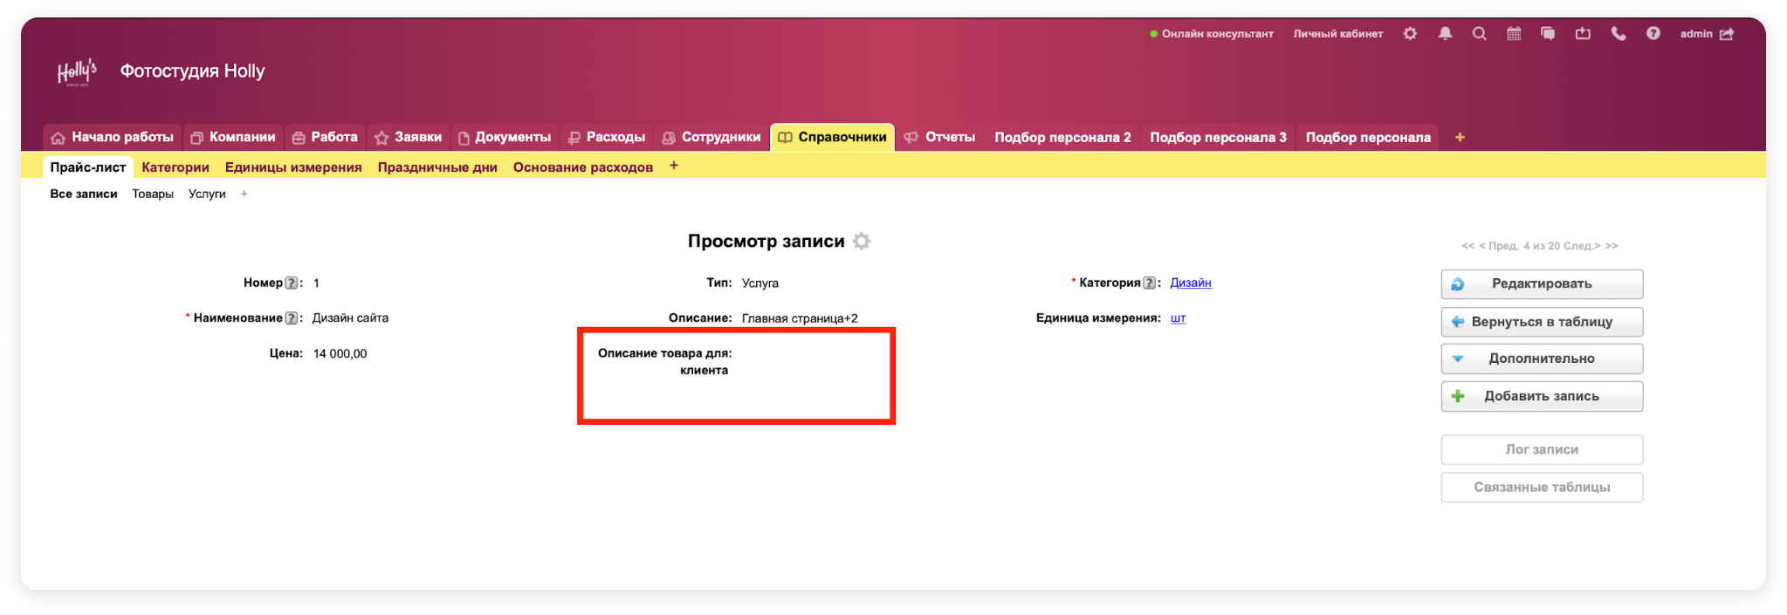Add a new top-level tab with the plus
The width and height of the screenshot is (1787, 615).
pos(1460,137)
